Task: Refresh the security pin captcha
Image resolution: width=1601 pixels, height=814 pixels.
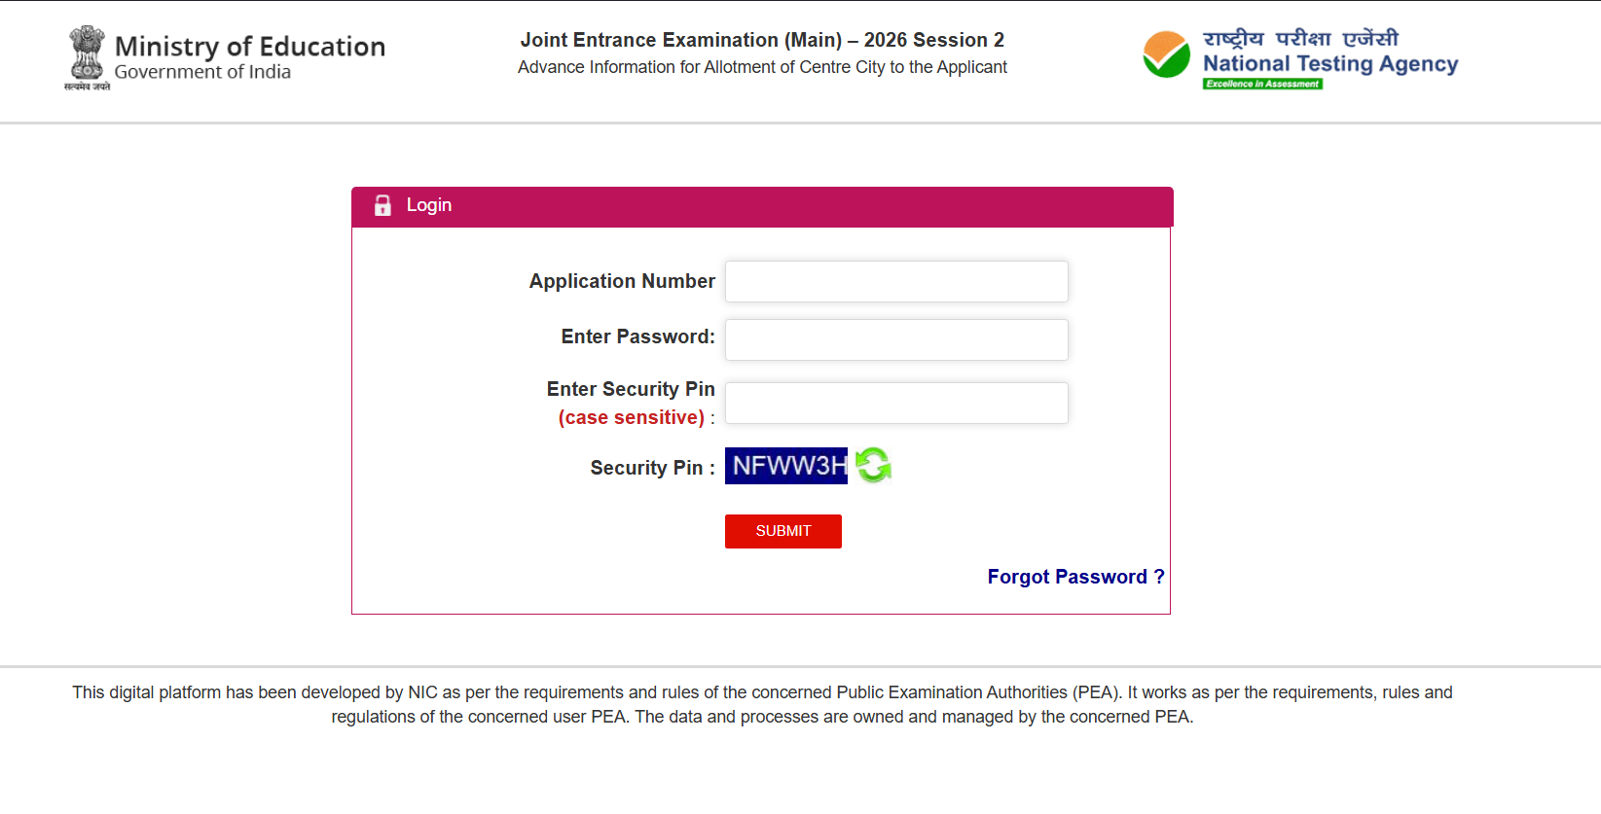Action: click(x=873, y=465)
